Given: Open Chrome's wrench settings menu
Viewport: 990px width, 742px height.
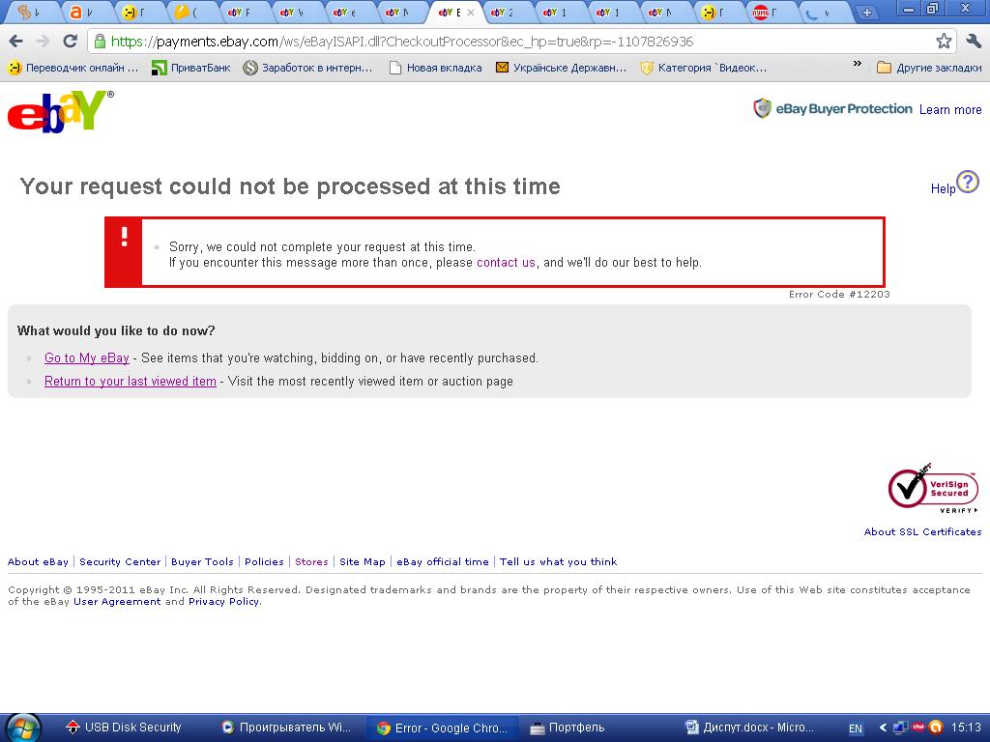Looking at the screenshot, I should pyautogui.click(x=973, y=42).
